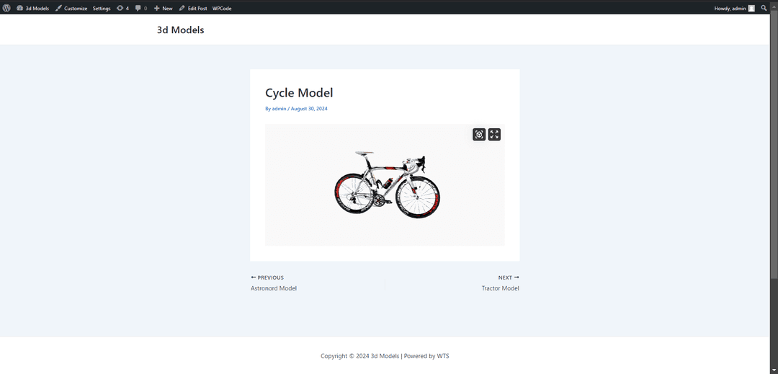
Task: Go to the Previous post link
Action: point(267,277)
